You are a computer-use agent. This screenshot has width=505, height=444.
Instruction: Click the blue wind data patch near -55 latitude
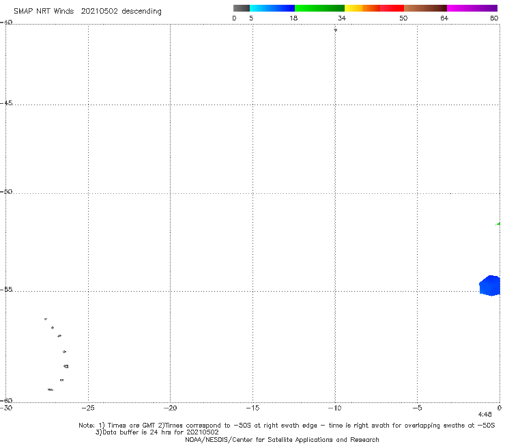tap(490, 286)
